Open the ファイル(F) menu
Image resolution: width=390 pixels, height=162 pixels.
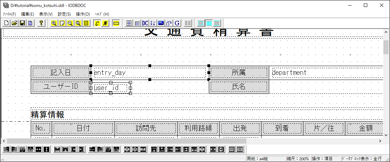pyautogui.click(x=9, y=14)
